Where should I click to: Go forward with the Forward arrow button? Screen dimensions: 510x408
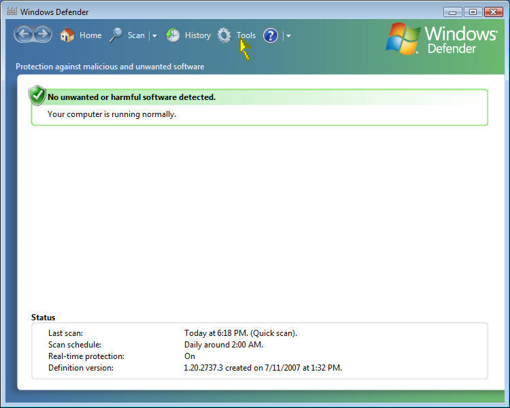click(43, 34)
